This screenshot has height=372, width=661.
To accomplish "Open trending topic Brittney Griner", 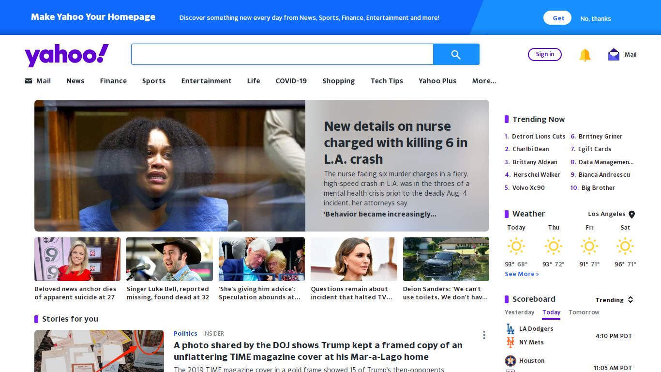I will click(601, 137).
